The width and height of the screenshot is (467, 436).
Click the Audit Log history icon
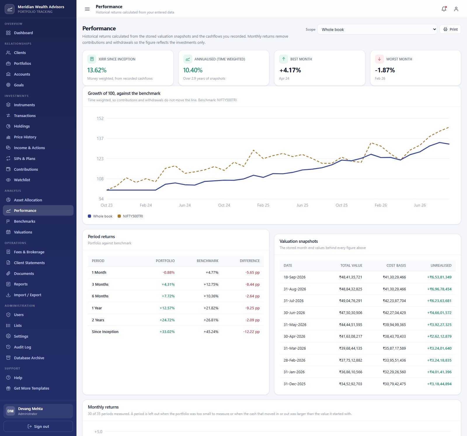[8, 347]
